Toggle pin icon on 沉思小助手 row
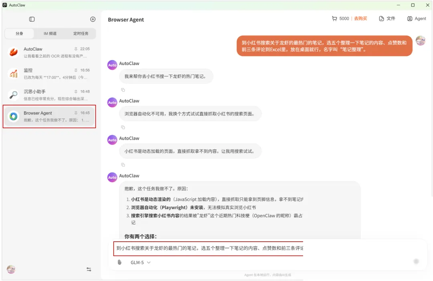 pyautogui.click(x=76, y=92)
